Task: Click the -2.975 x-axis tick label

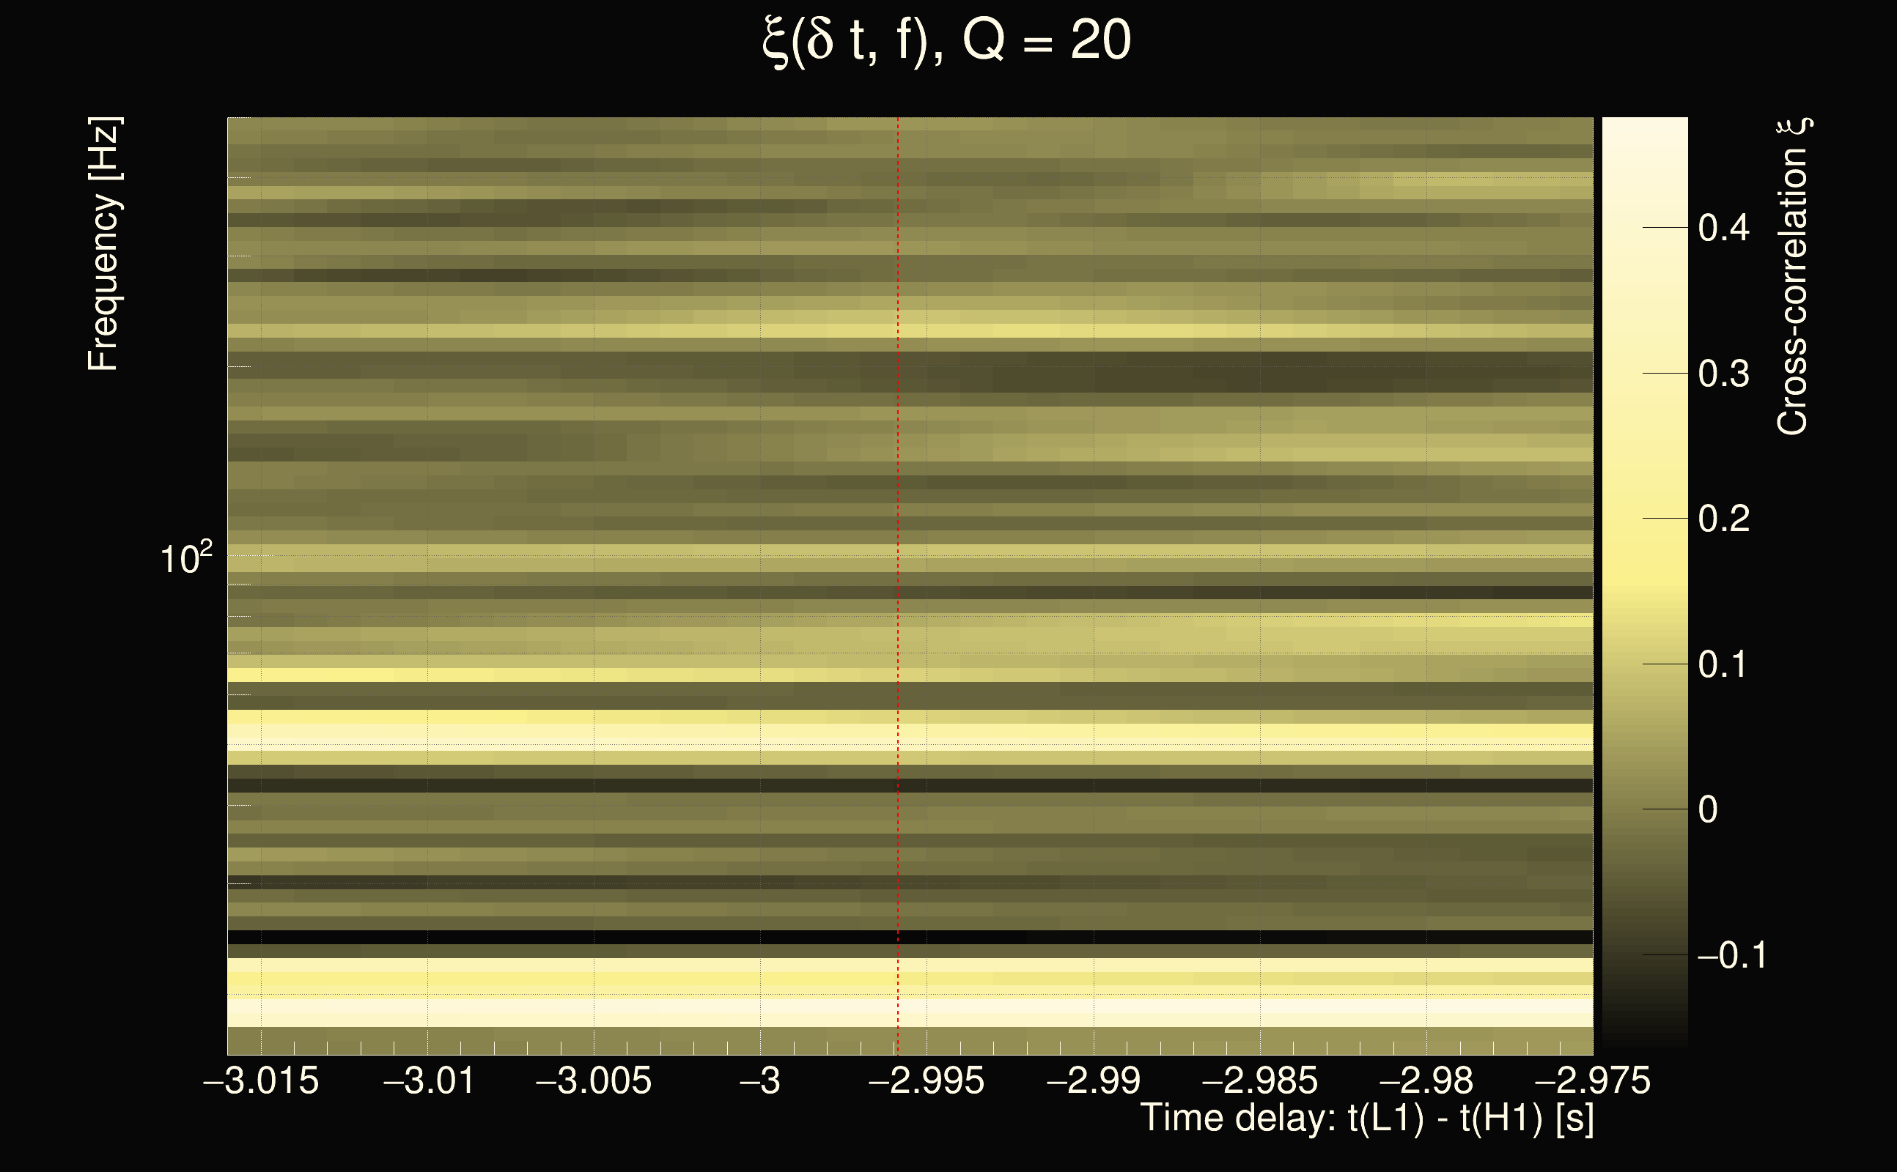Action: [x=1592, y=1080]
